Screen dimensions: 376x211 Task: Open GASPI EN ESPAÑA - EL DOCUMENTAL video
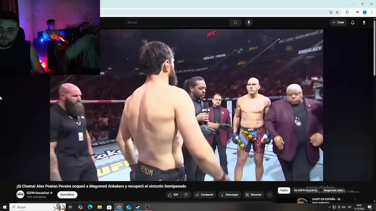click(326, 201)
